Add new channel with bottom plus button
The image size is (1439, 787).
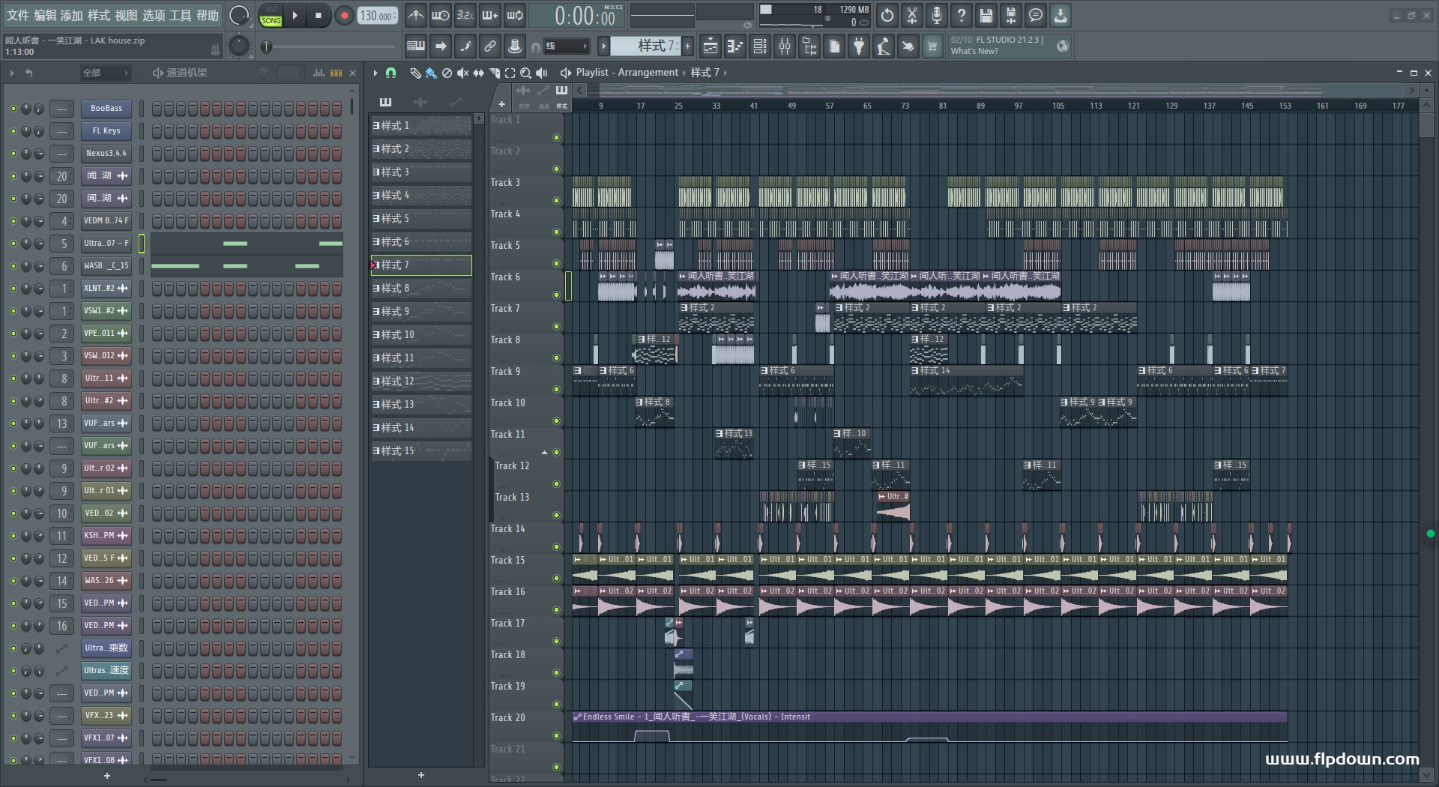point(107,776)
